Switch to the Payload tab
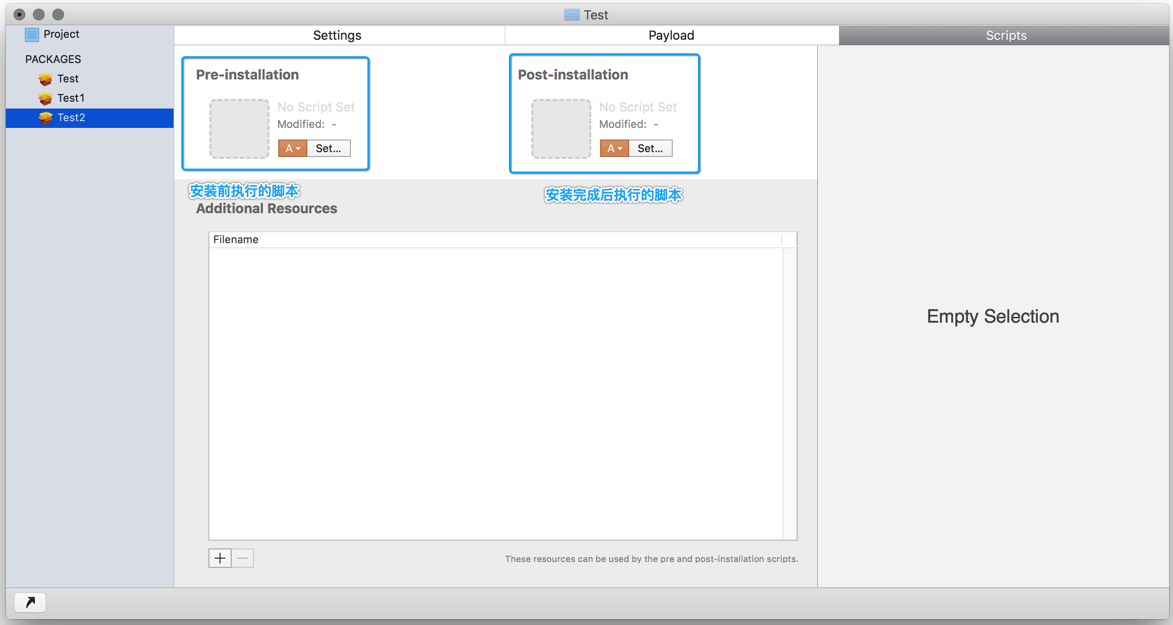1173x625 pixels. 671,35
